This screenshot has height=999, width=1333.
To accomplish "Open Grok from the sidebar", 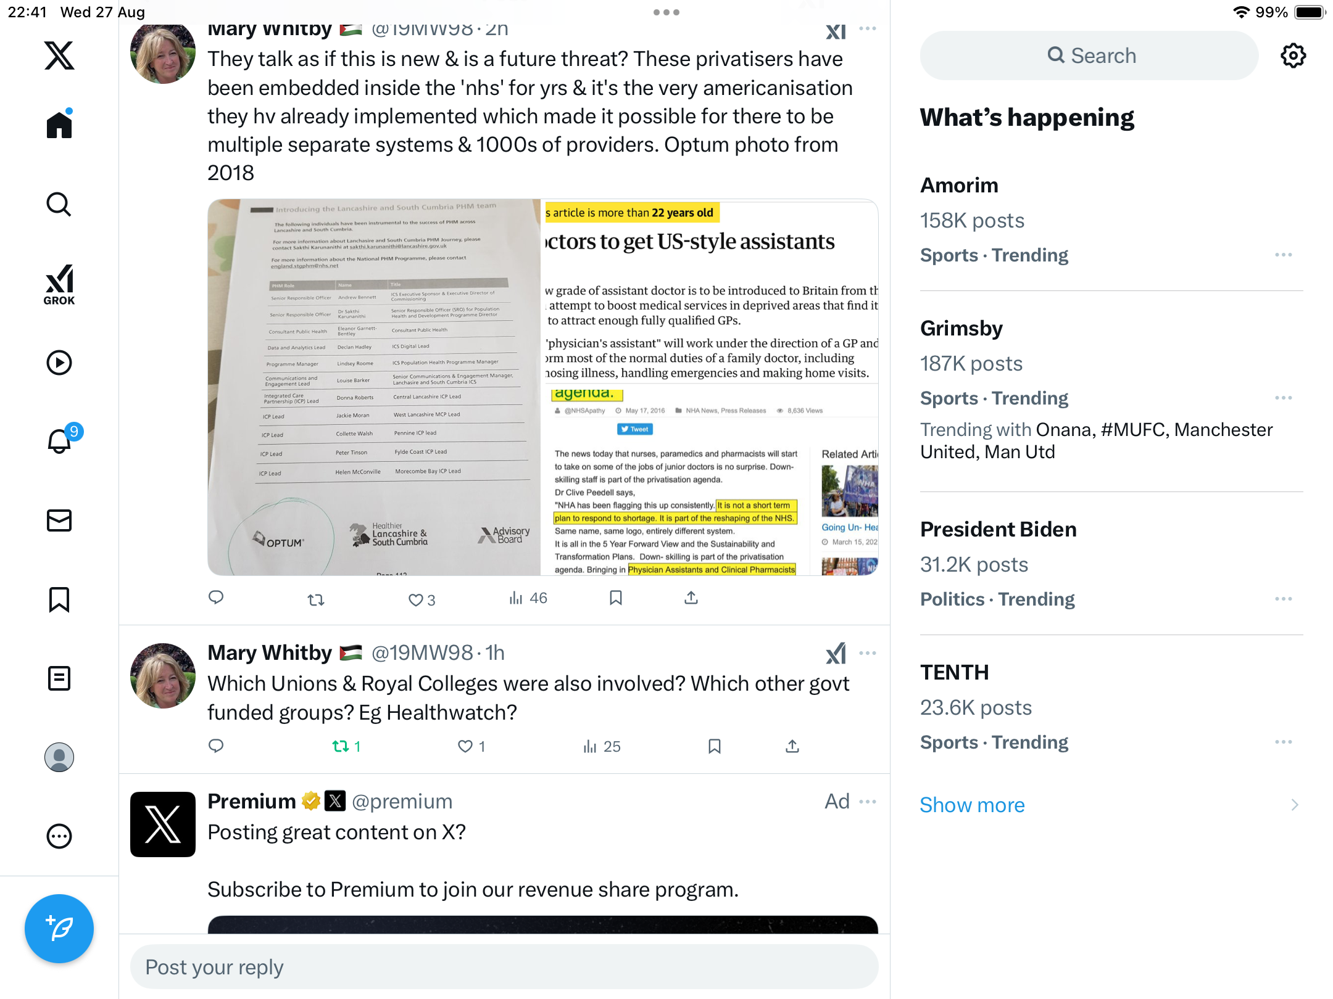I will coord(59,284).
